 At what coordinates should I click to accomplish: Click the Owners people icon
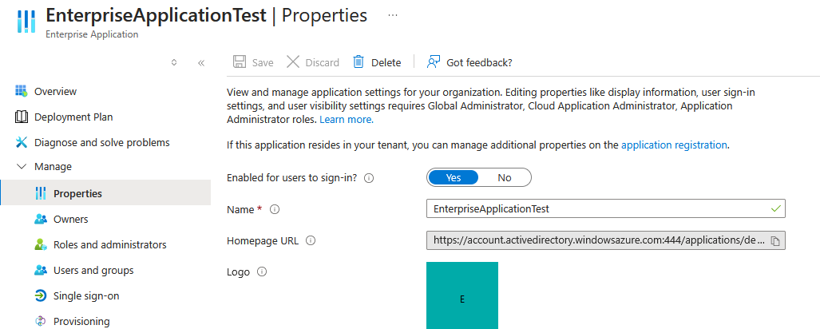(x=40, y=219)
